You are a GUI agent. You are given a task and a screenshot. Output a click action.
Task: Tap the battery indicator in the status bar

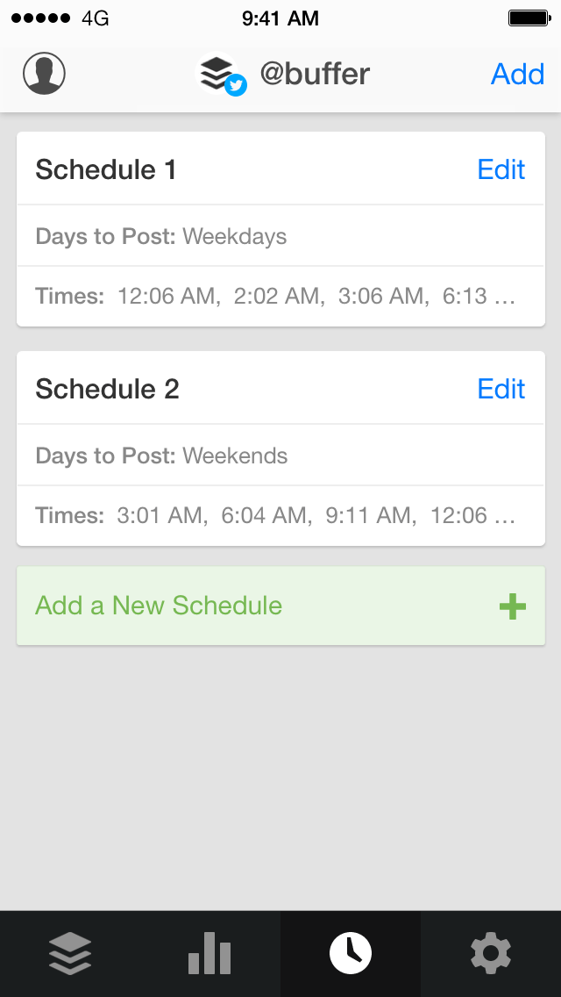coord(530,18)
